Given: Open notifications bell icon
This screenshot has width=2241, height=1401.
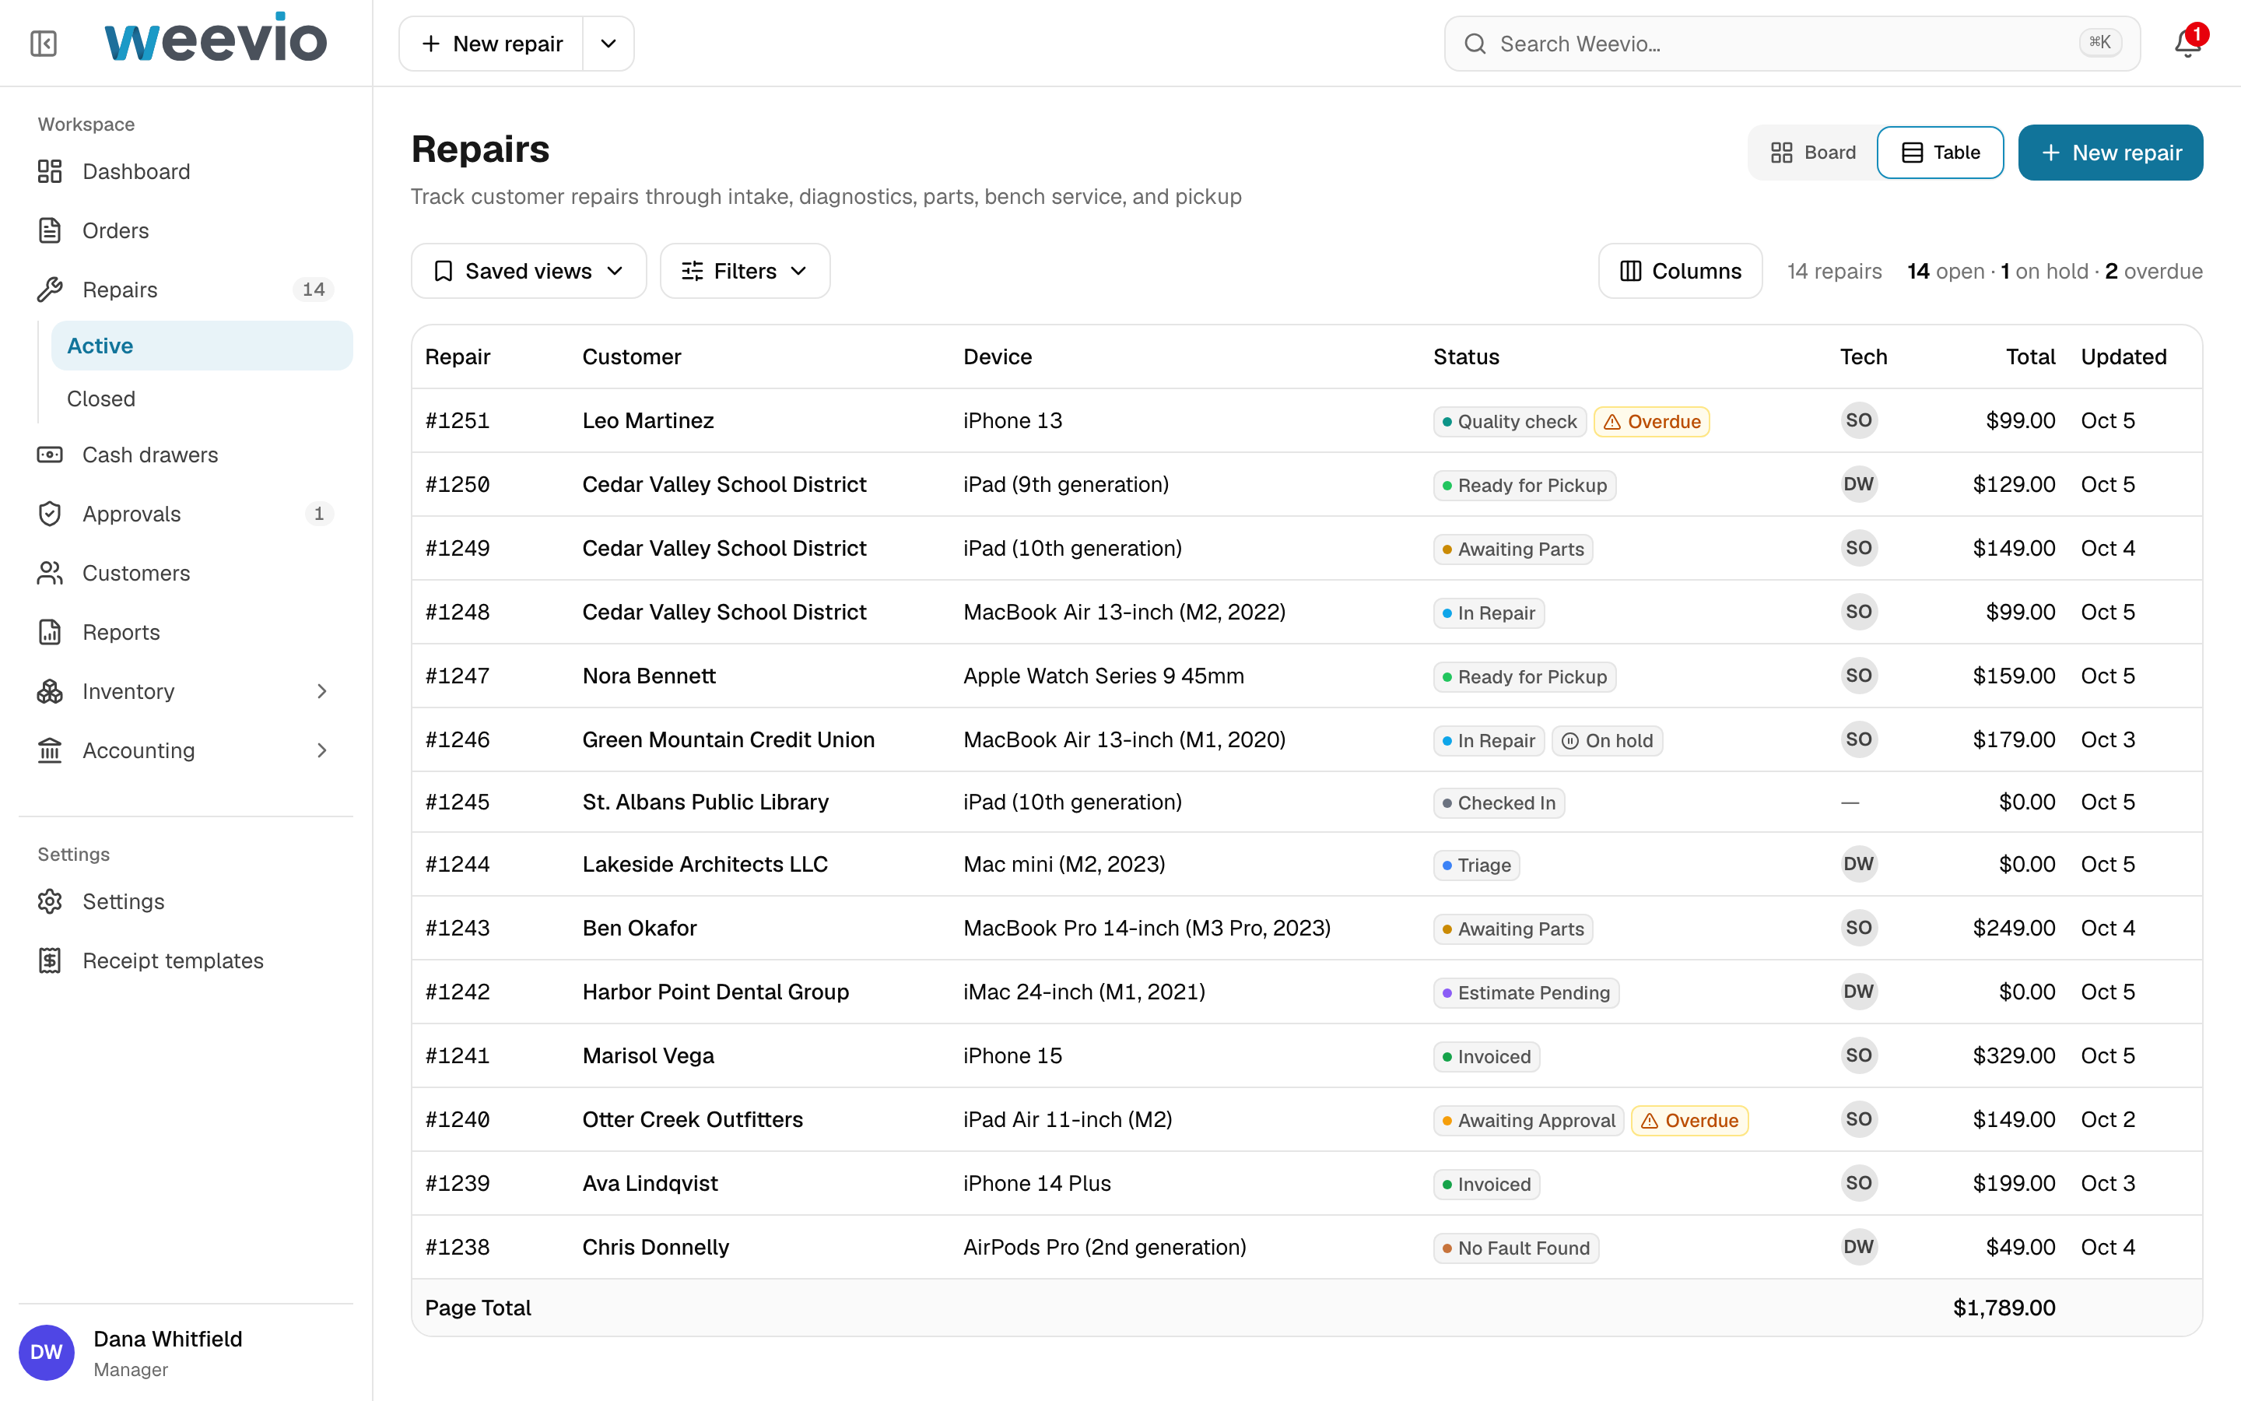Looking at the screenshot, I should click(2187, 44).
